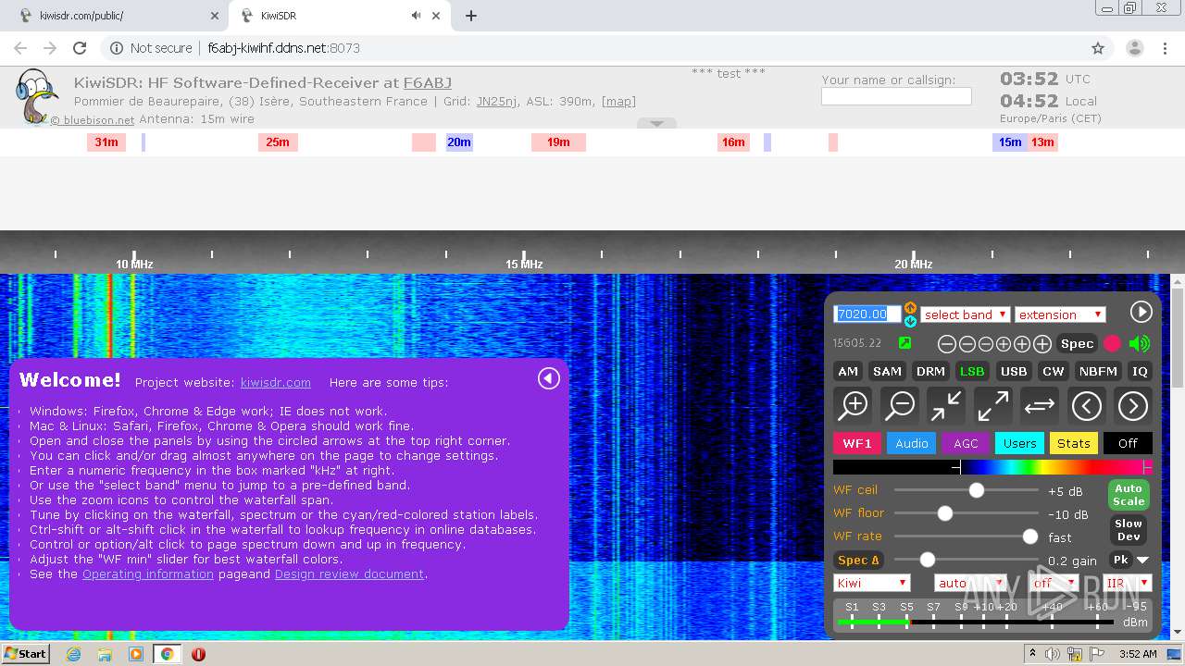This screenshot has width=1185, height=666.
Task: Click the first circled minus tuning button
Action: 947,344
